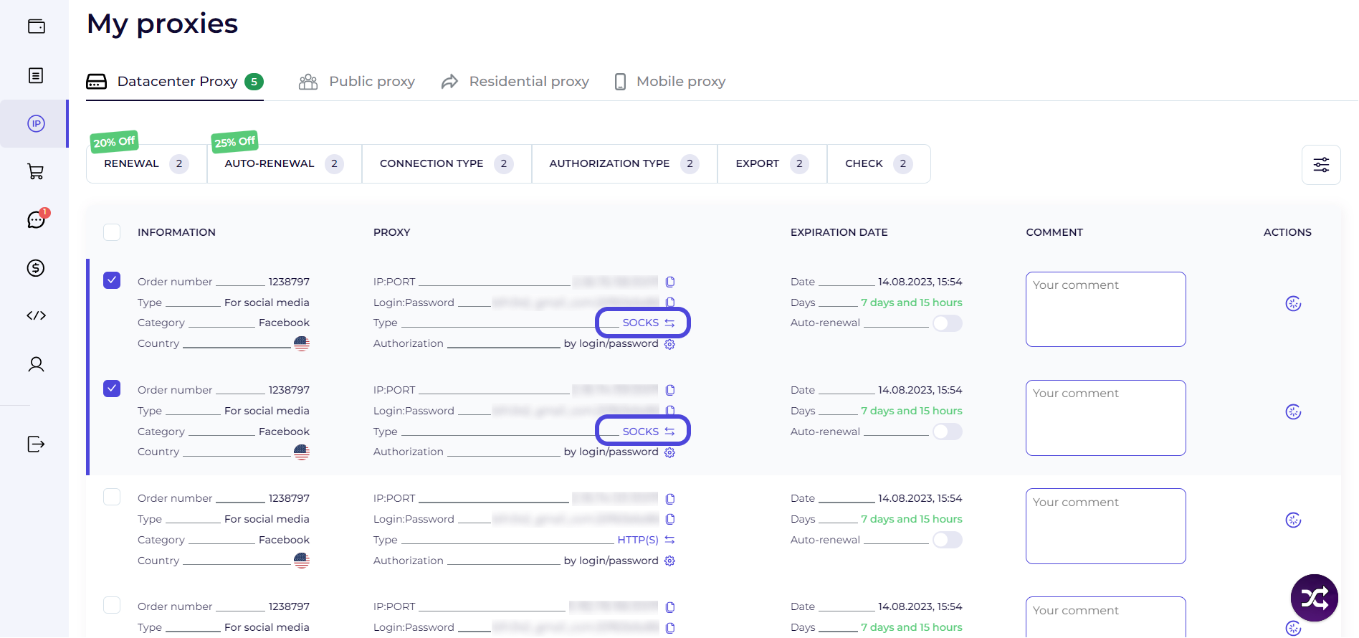Copy IP:PORT of second proxy
The height and width of the screenshot is (638, 1359).
pos(670,390)
